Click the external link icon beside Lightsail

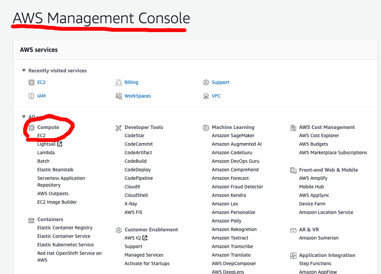point(60,144)
